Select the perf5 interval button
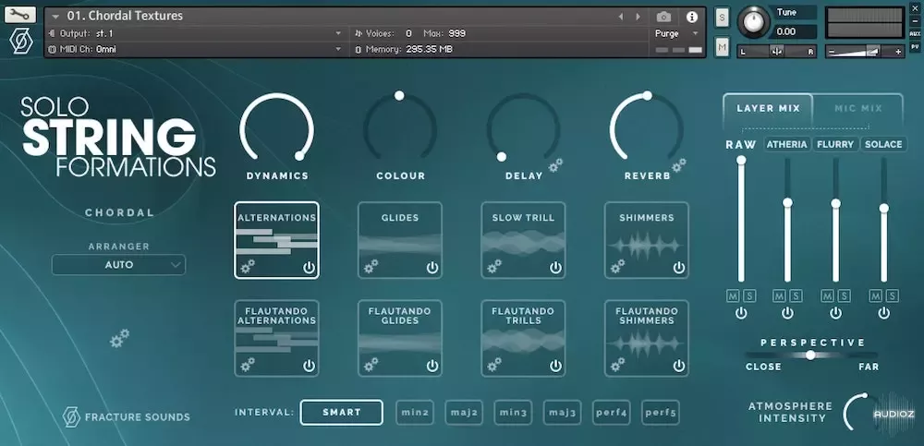 coord(660,413)
